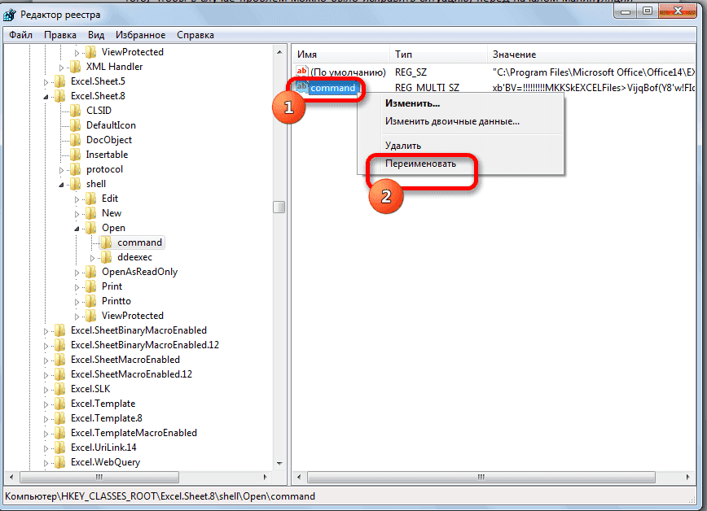This screenshot has height=511, width=707.
Task: Click the string icon of (По умолчанию) value
Action: pyautogui.click(x=301, y=71)
